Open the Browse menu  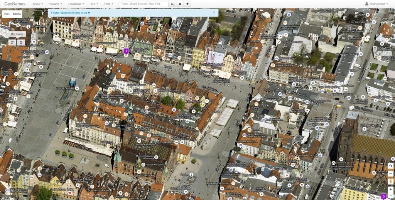[56, 4]
